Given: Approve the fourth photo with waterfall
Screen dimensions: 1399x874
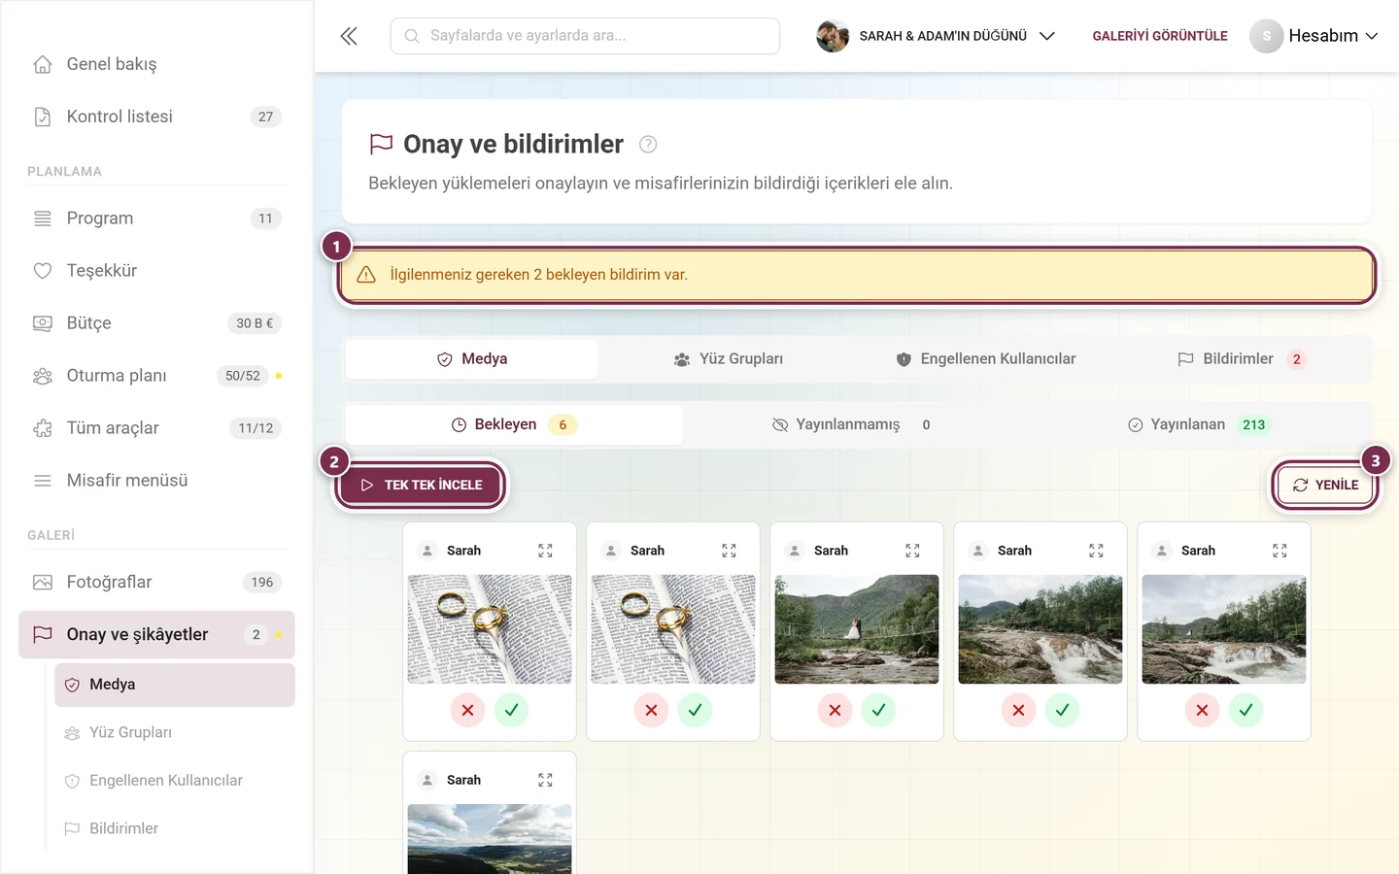Looking at the screenshot, I should 1062,710.
